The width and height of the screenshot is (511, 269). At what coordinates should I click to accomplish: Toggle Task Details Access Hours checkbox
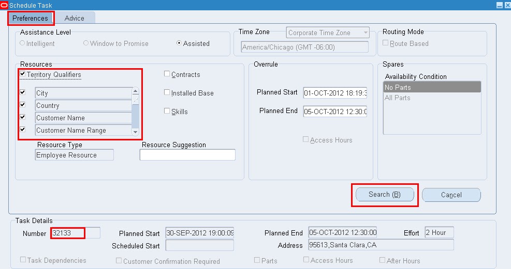(x=306, y=260)
